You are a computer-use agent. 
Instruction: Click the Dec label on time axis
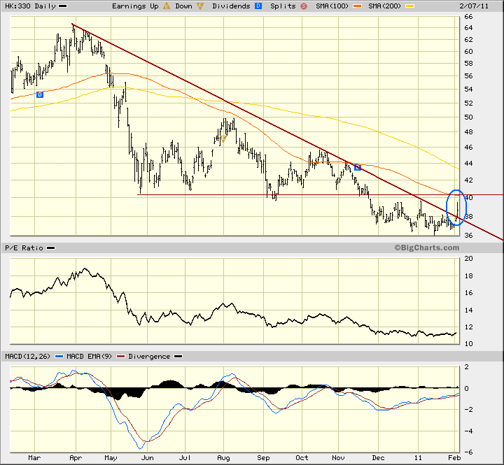click(x=378, y=457)
